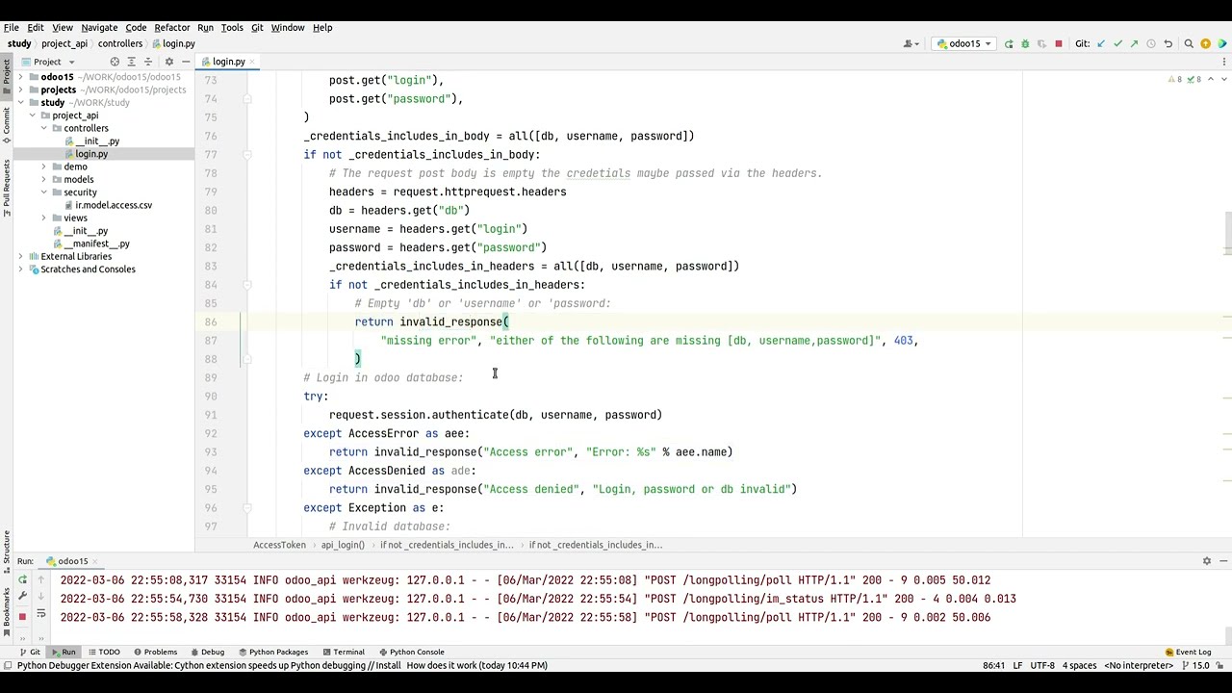Toggle the Problems tool window
This screenshot has width=1232, height=693.
(155, 652)
